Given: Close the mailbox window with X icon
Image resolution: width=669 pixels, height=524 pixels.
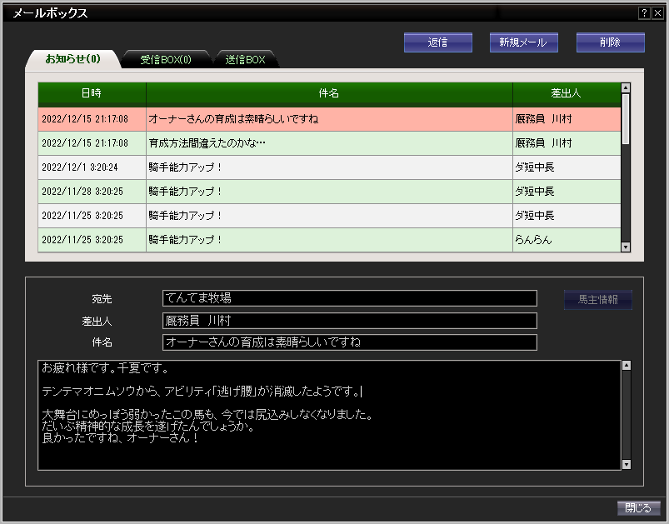Looking at the screenshot, I should 657,13.
